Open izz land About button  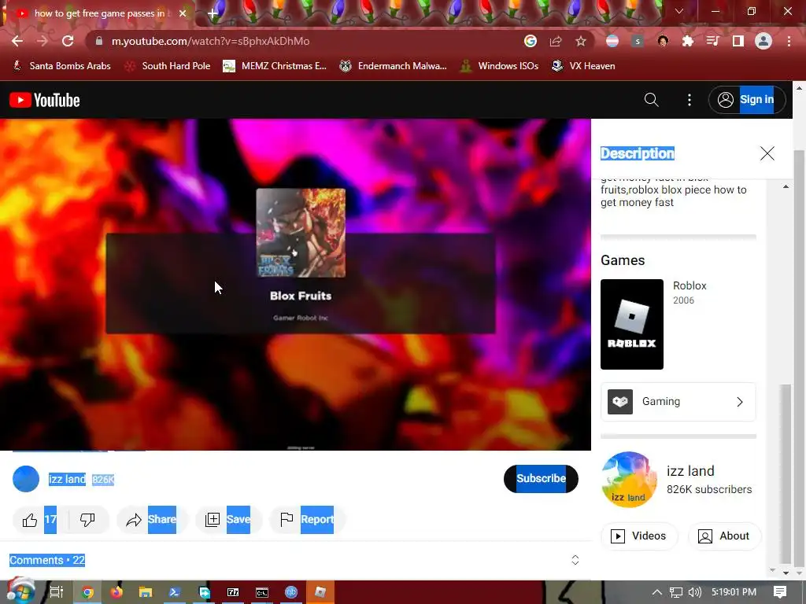coord(724,536)
